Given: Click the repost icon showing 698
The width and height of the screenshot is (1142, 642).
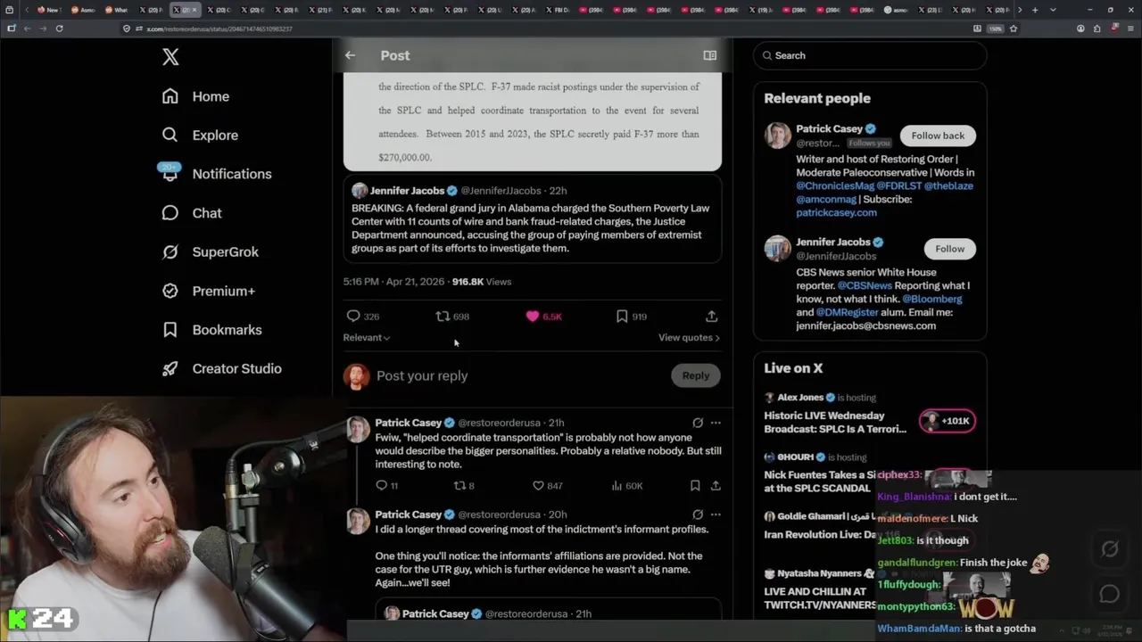Looking at the screenshot, I should 452,317.
